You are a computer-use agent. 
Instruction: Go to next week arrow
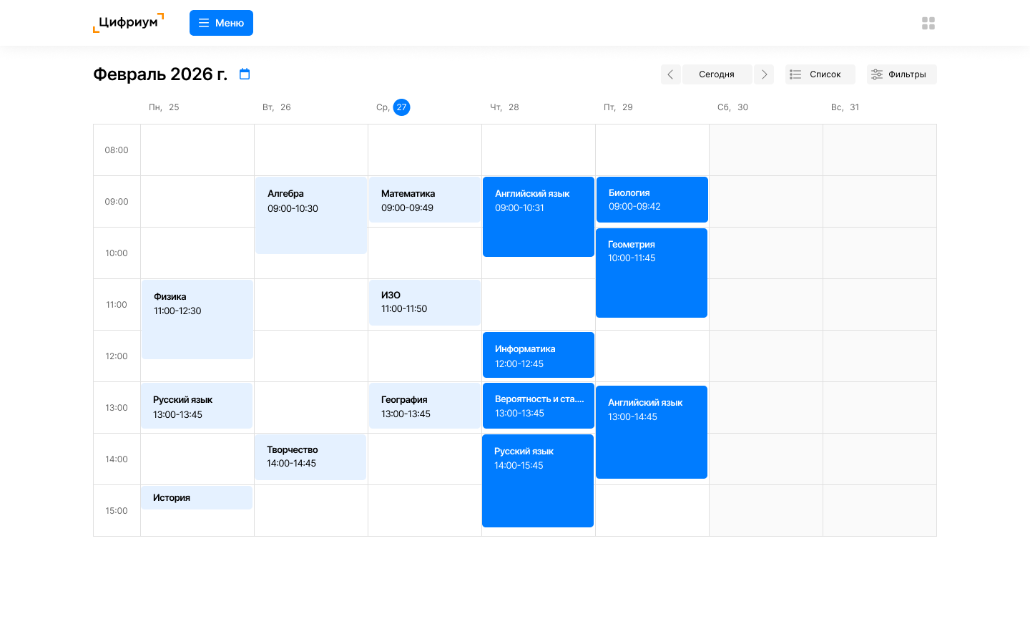(764, 74)
